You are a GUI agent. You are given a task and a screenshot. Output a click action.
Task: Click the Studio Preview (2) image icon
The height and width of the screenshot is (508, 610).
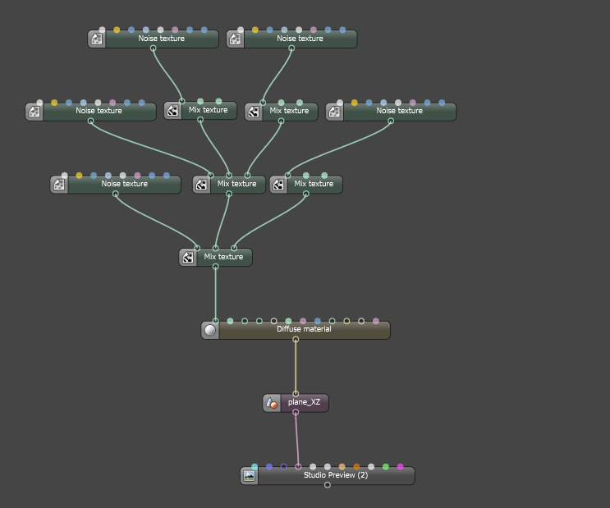[x=249, y=476]
